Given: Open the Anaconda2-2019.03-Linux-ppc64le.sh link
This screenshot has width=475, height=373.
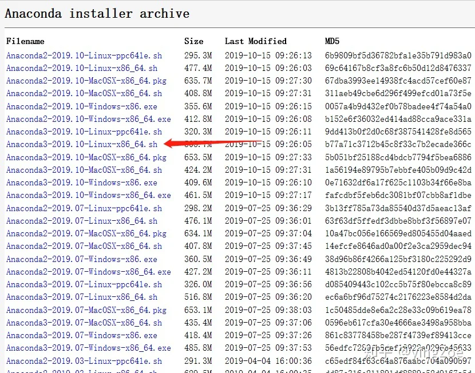Looking at the screenshot, I should tap(84, 361).
